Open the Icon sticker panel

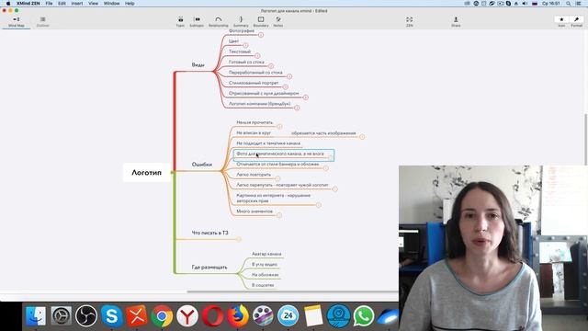pyautogui.click(x=561, y=22)
